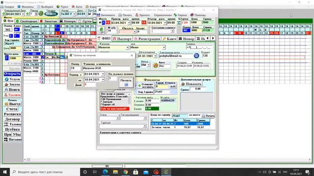The width and height of the screenshot is (314, 176).
Task: Open the Выборки menu in main window
Action: click(45, 7)
